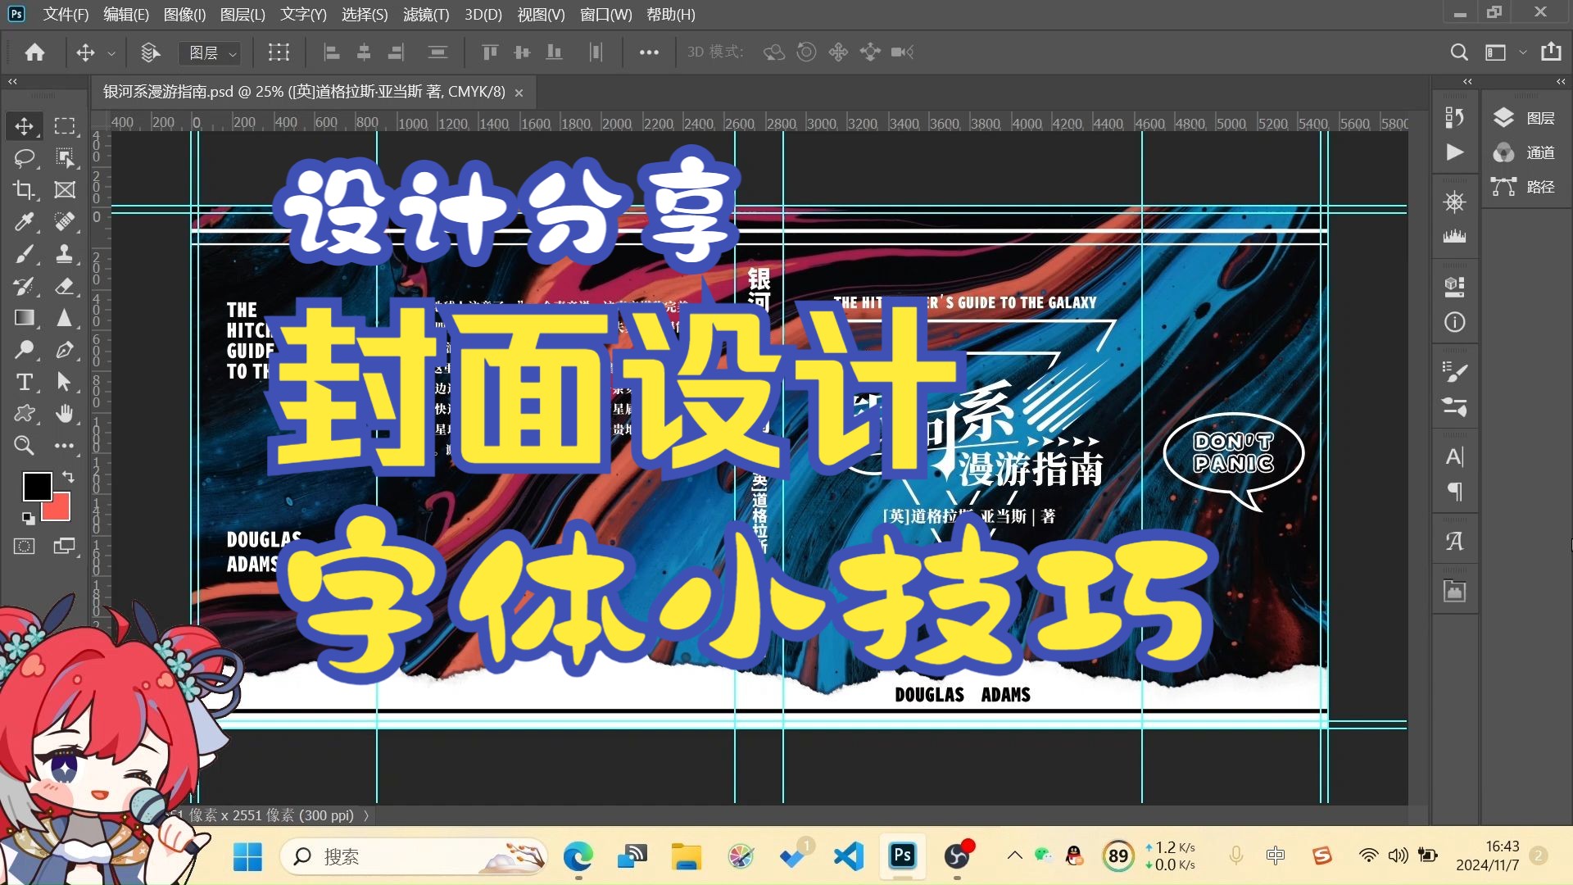Select the Gradient tool

pyautogui.click(x=24, y=318)
